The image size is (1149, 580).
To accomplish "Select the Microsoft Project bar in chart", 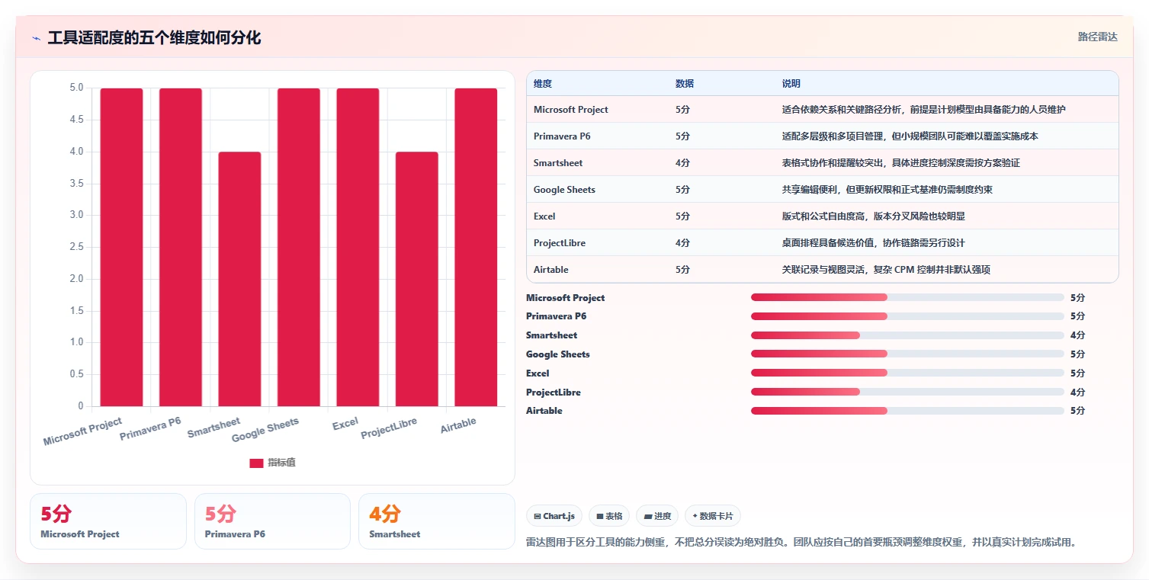I will [121, 247].
